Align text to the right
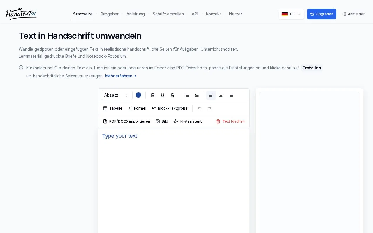 coord(231,95)
